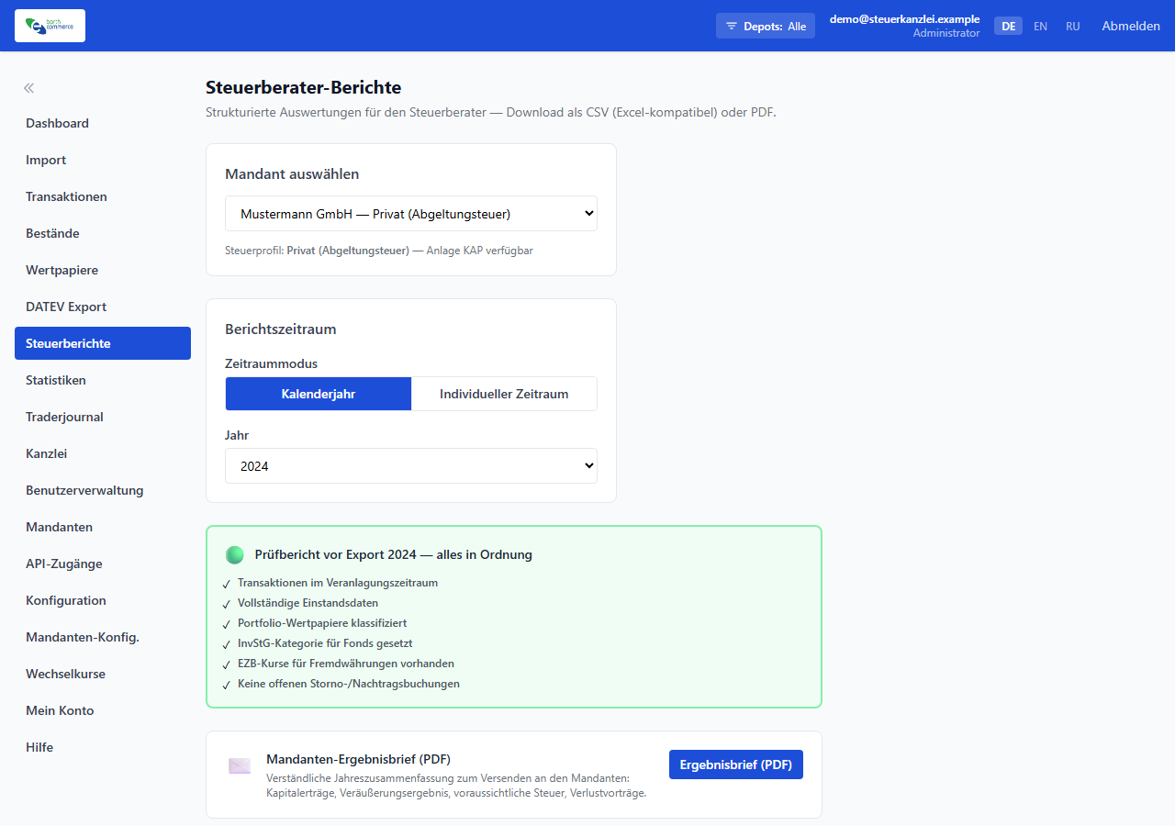Go to Mandanten in the sidebar
The width and height of the screenshot is (1175, 826).
[x=103, y=527]
